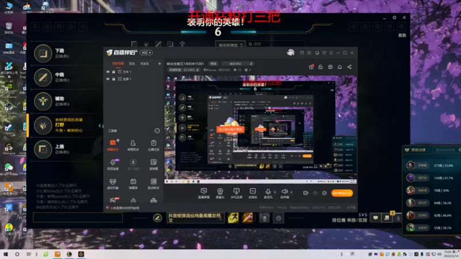Click the open lock icon in the top-right row

321,67
